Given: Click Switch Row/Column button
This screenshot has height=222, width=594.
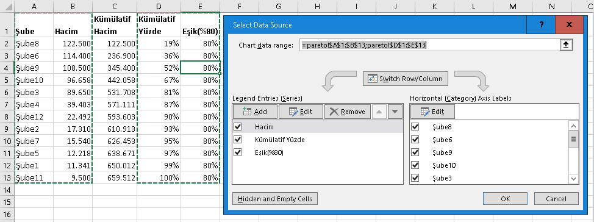Looking at the screenshot, I should pos(406,79).
